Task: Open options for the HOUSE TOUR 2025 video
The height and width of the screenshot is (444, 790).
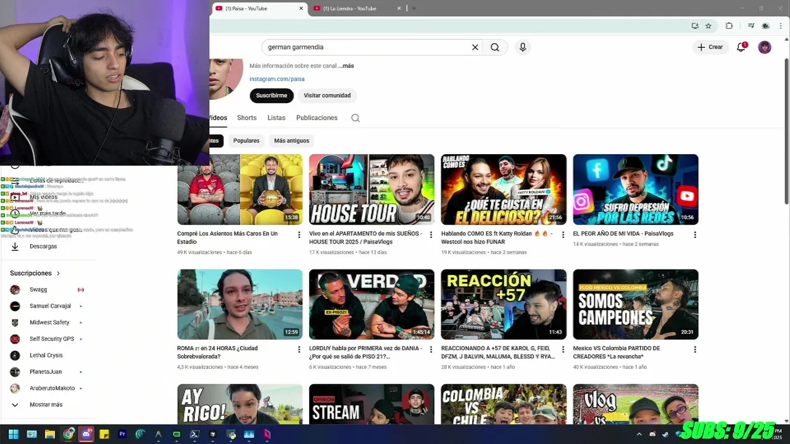Action: click(x=431, y=235)
